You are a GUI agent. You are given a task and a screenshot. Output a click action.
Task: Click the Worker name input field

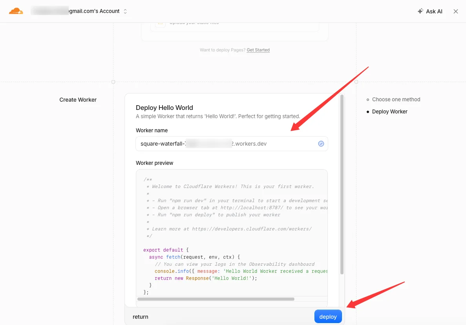232,144
